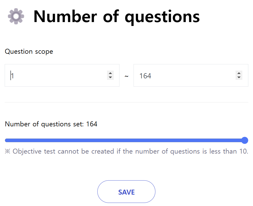Click the slider handle at the right end
253x206 pixels.
(245, 140)
